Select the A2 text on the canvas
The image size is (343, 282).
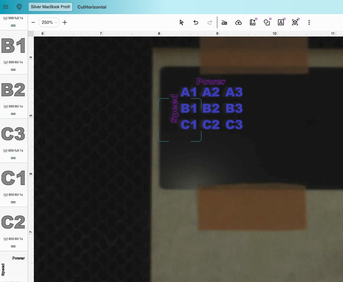(211, 92)
